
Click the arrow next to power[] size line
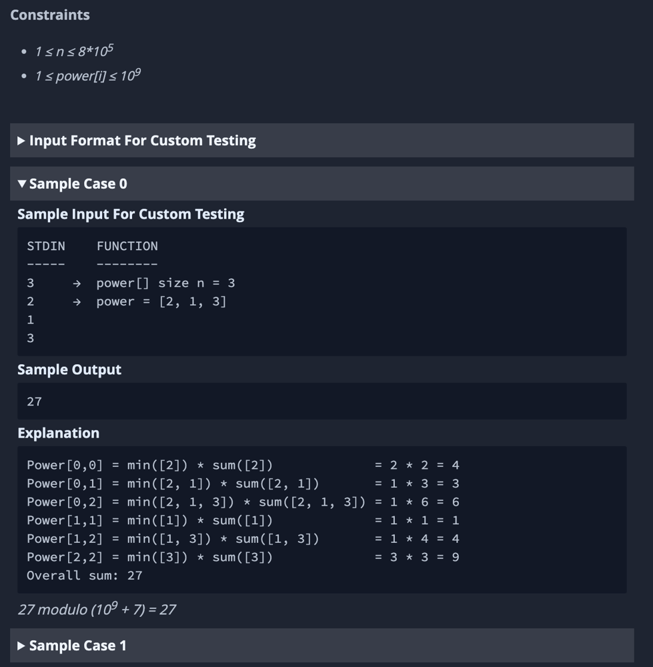pos(77,283)
